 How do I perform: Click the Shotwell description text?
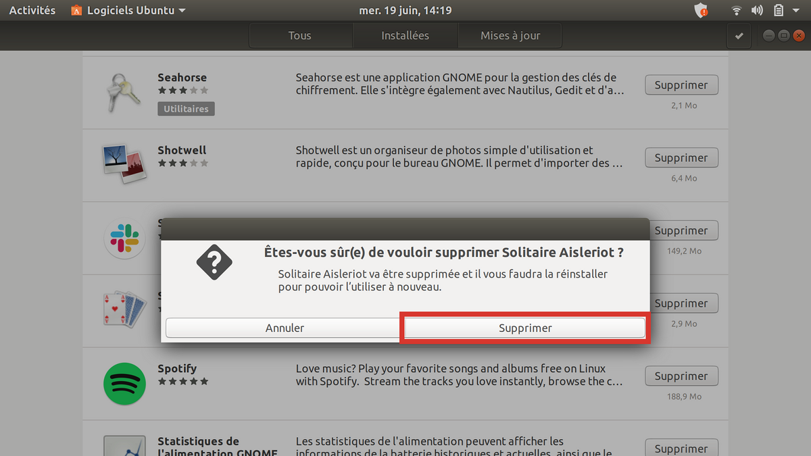click(x=460, y=157)
